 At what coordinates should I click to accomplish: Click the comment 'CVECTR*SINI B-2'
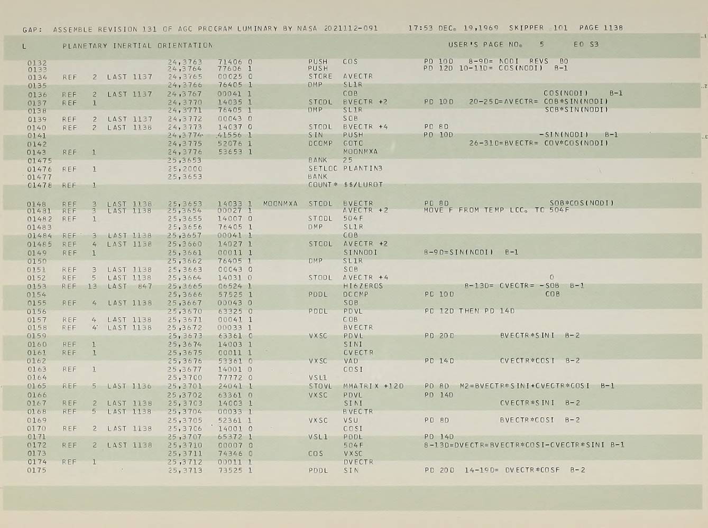540,403
